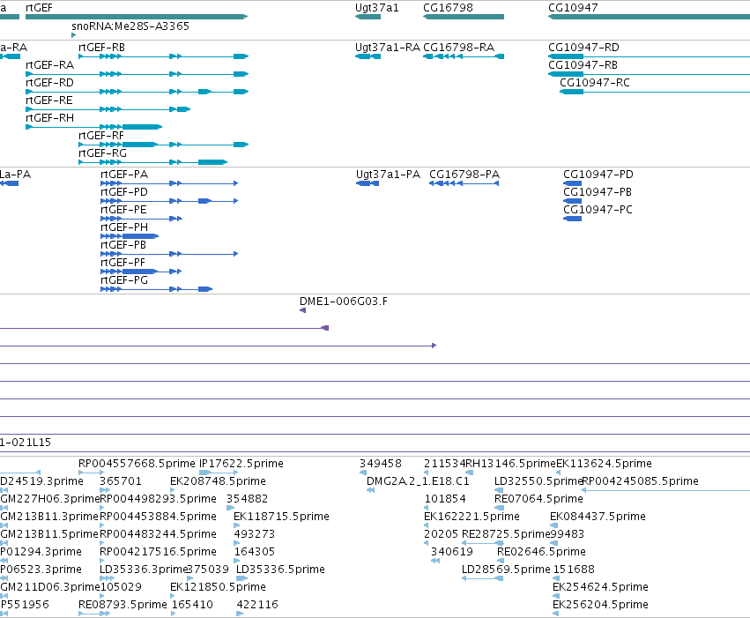
Task: Open the EK084437.5prime EST label
Action: 598,517
